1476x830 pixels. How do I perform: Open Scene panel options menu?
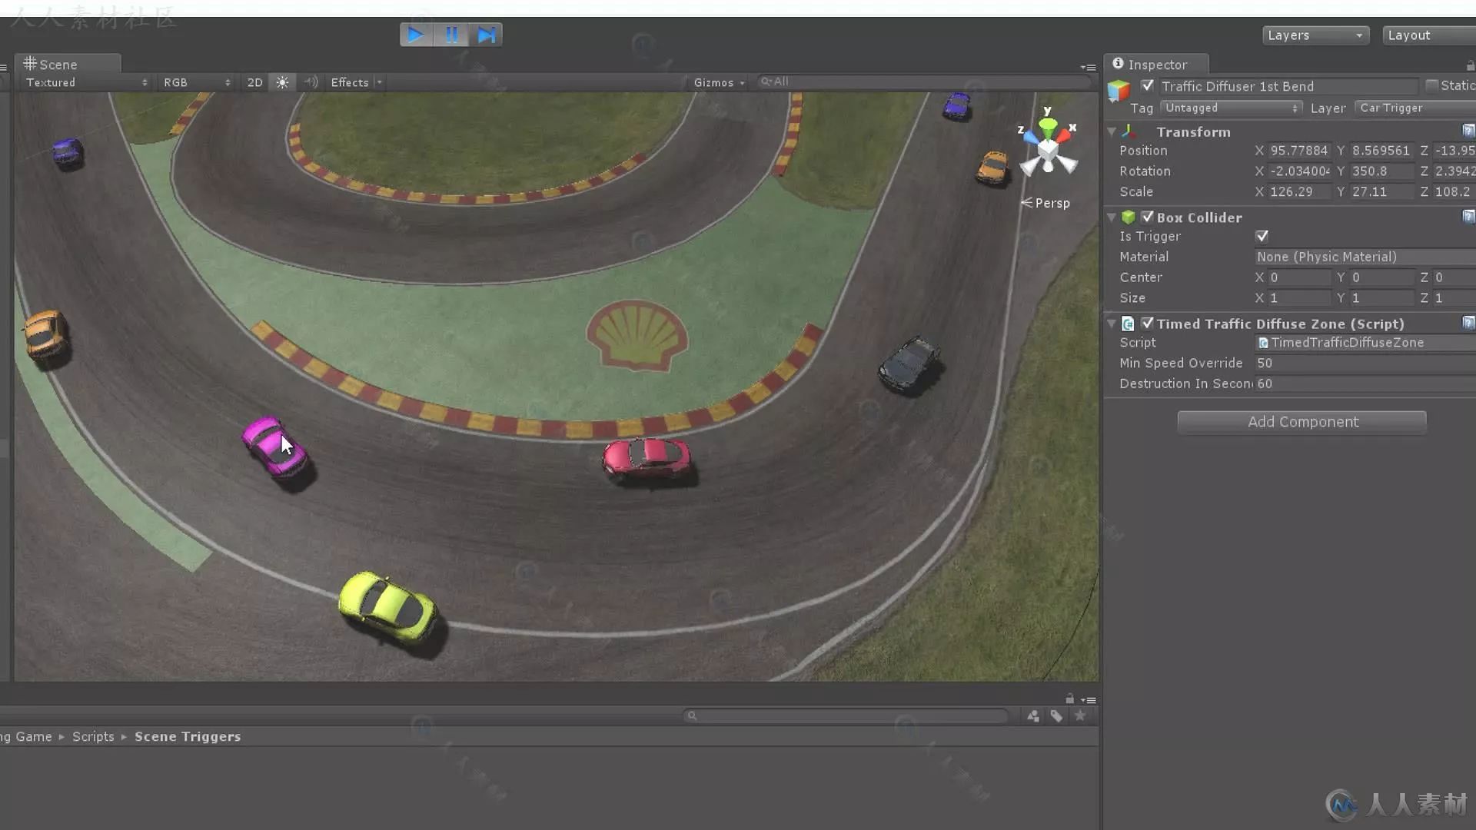pos(1088,68)
